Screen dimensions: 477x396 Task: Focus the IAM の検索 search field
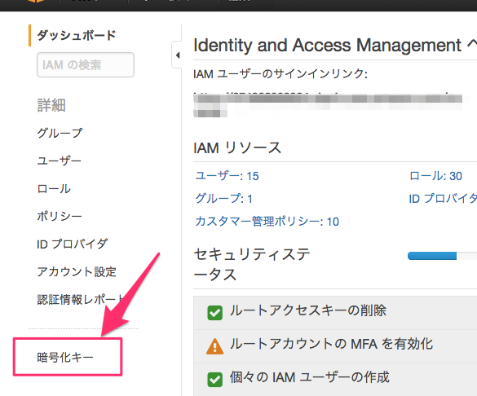click(86, 64)
